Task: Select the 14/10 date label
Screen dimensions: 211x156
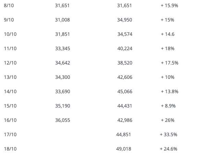Action: coord(10,91)
